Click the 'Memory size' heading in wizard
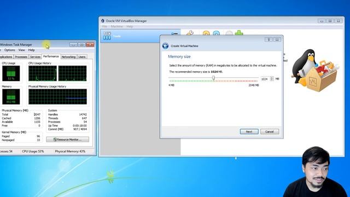The height and width of the screenshot is (197, 350). pos(179,57)
